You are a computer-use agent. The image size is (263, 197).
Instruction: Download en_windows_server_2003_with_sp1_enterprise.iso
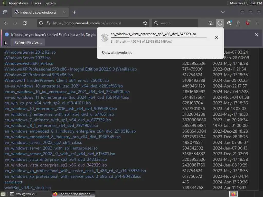point(51,148)
